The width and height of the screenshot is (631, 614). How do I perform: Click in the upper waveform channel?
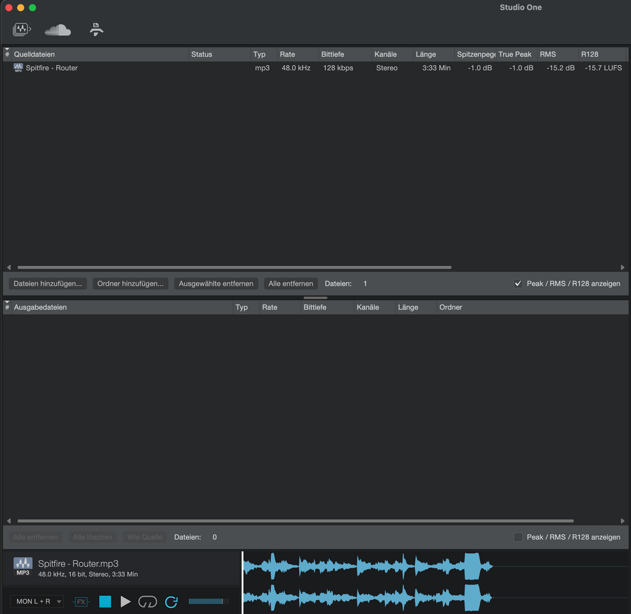pos(436,567)
